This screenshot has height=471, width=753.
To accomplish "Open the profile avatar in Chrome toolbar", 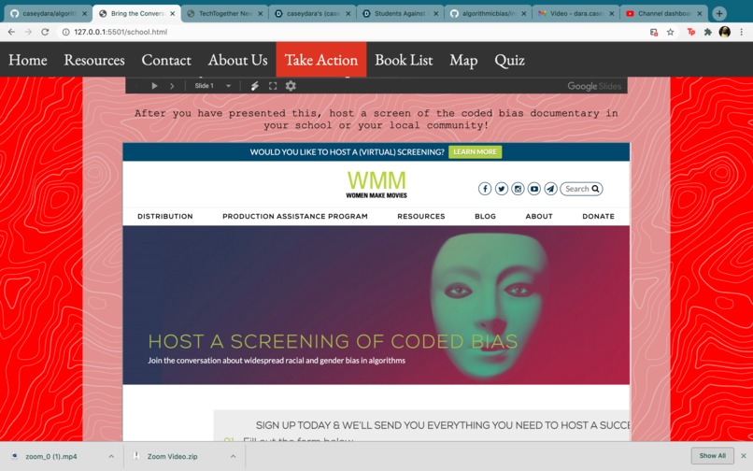I will [x=725, y=32].
